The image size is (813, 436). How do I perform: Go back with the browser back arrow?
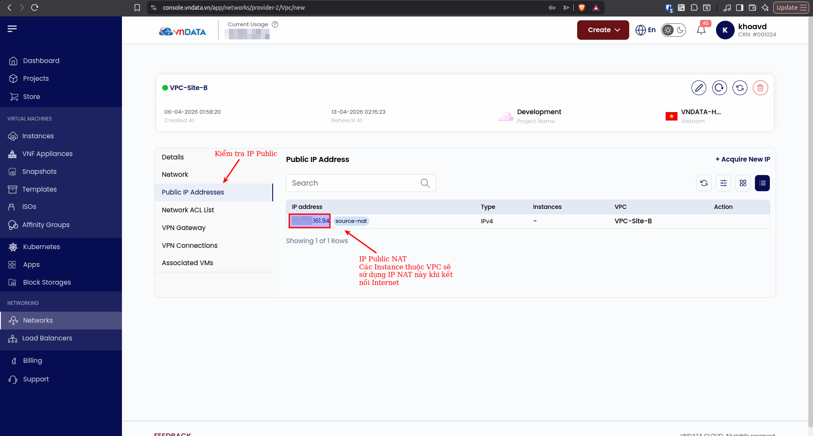(9, 8)
